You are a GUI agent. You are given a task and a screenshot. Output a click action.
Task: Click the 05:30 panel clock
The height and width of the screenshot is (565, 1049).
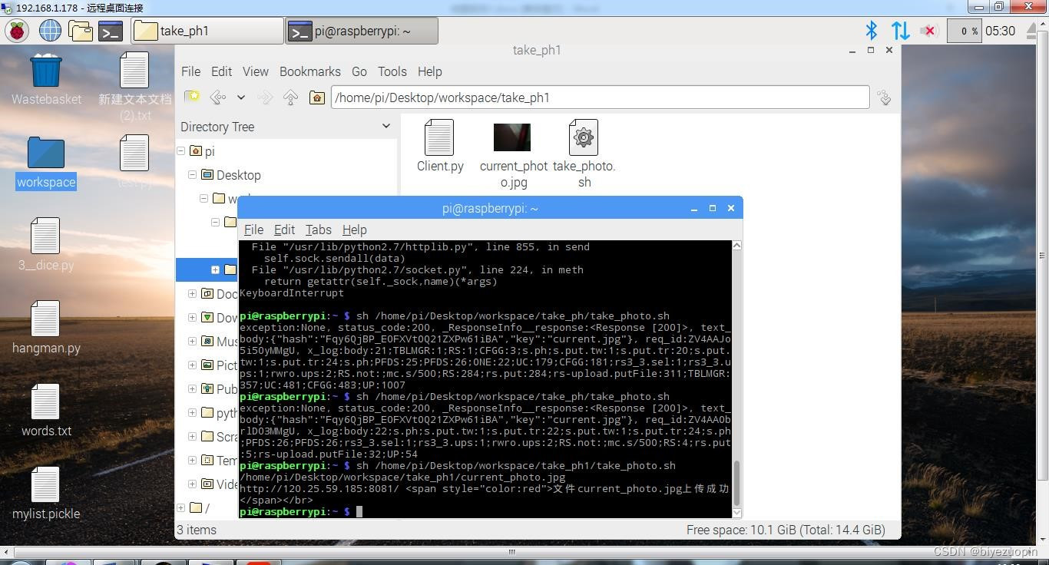(x=1000, y=31)
